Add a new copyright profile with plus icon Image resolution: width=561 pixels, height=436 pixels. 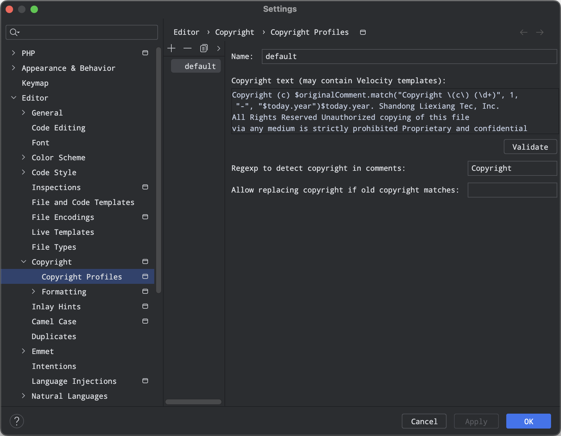[x=171, y=48]
